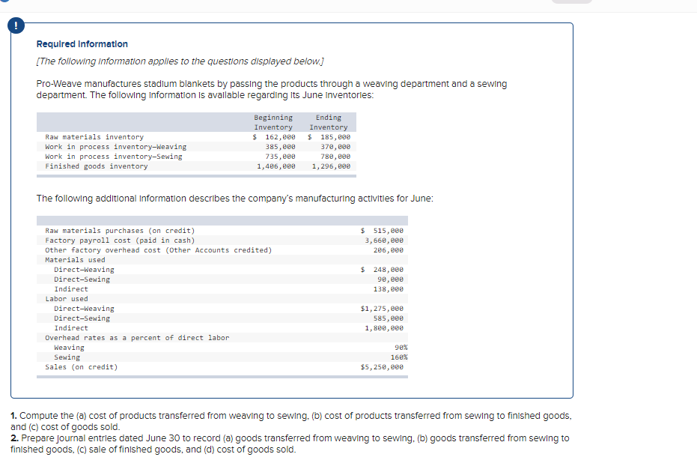Select the 'Materials used' row label
Viewport: 697px width, 469px height.
(x=75, y=260)
